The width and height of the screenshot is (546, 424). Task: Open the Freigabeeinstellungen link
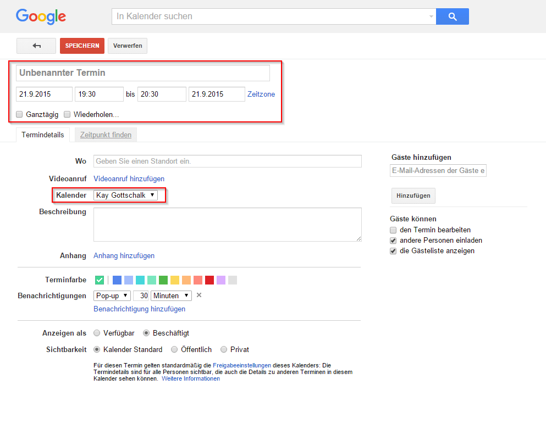pos(242,366)
